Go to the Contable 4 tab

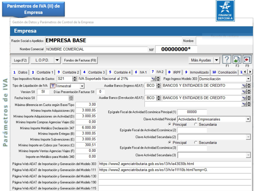(120, 72)
